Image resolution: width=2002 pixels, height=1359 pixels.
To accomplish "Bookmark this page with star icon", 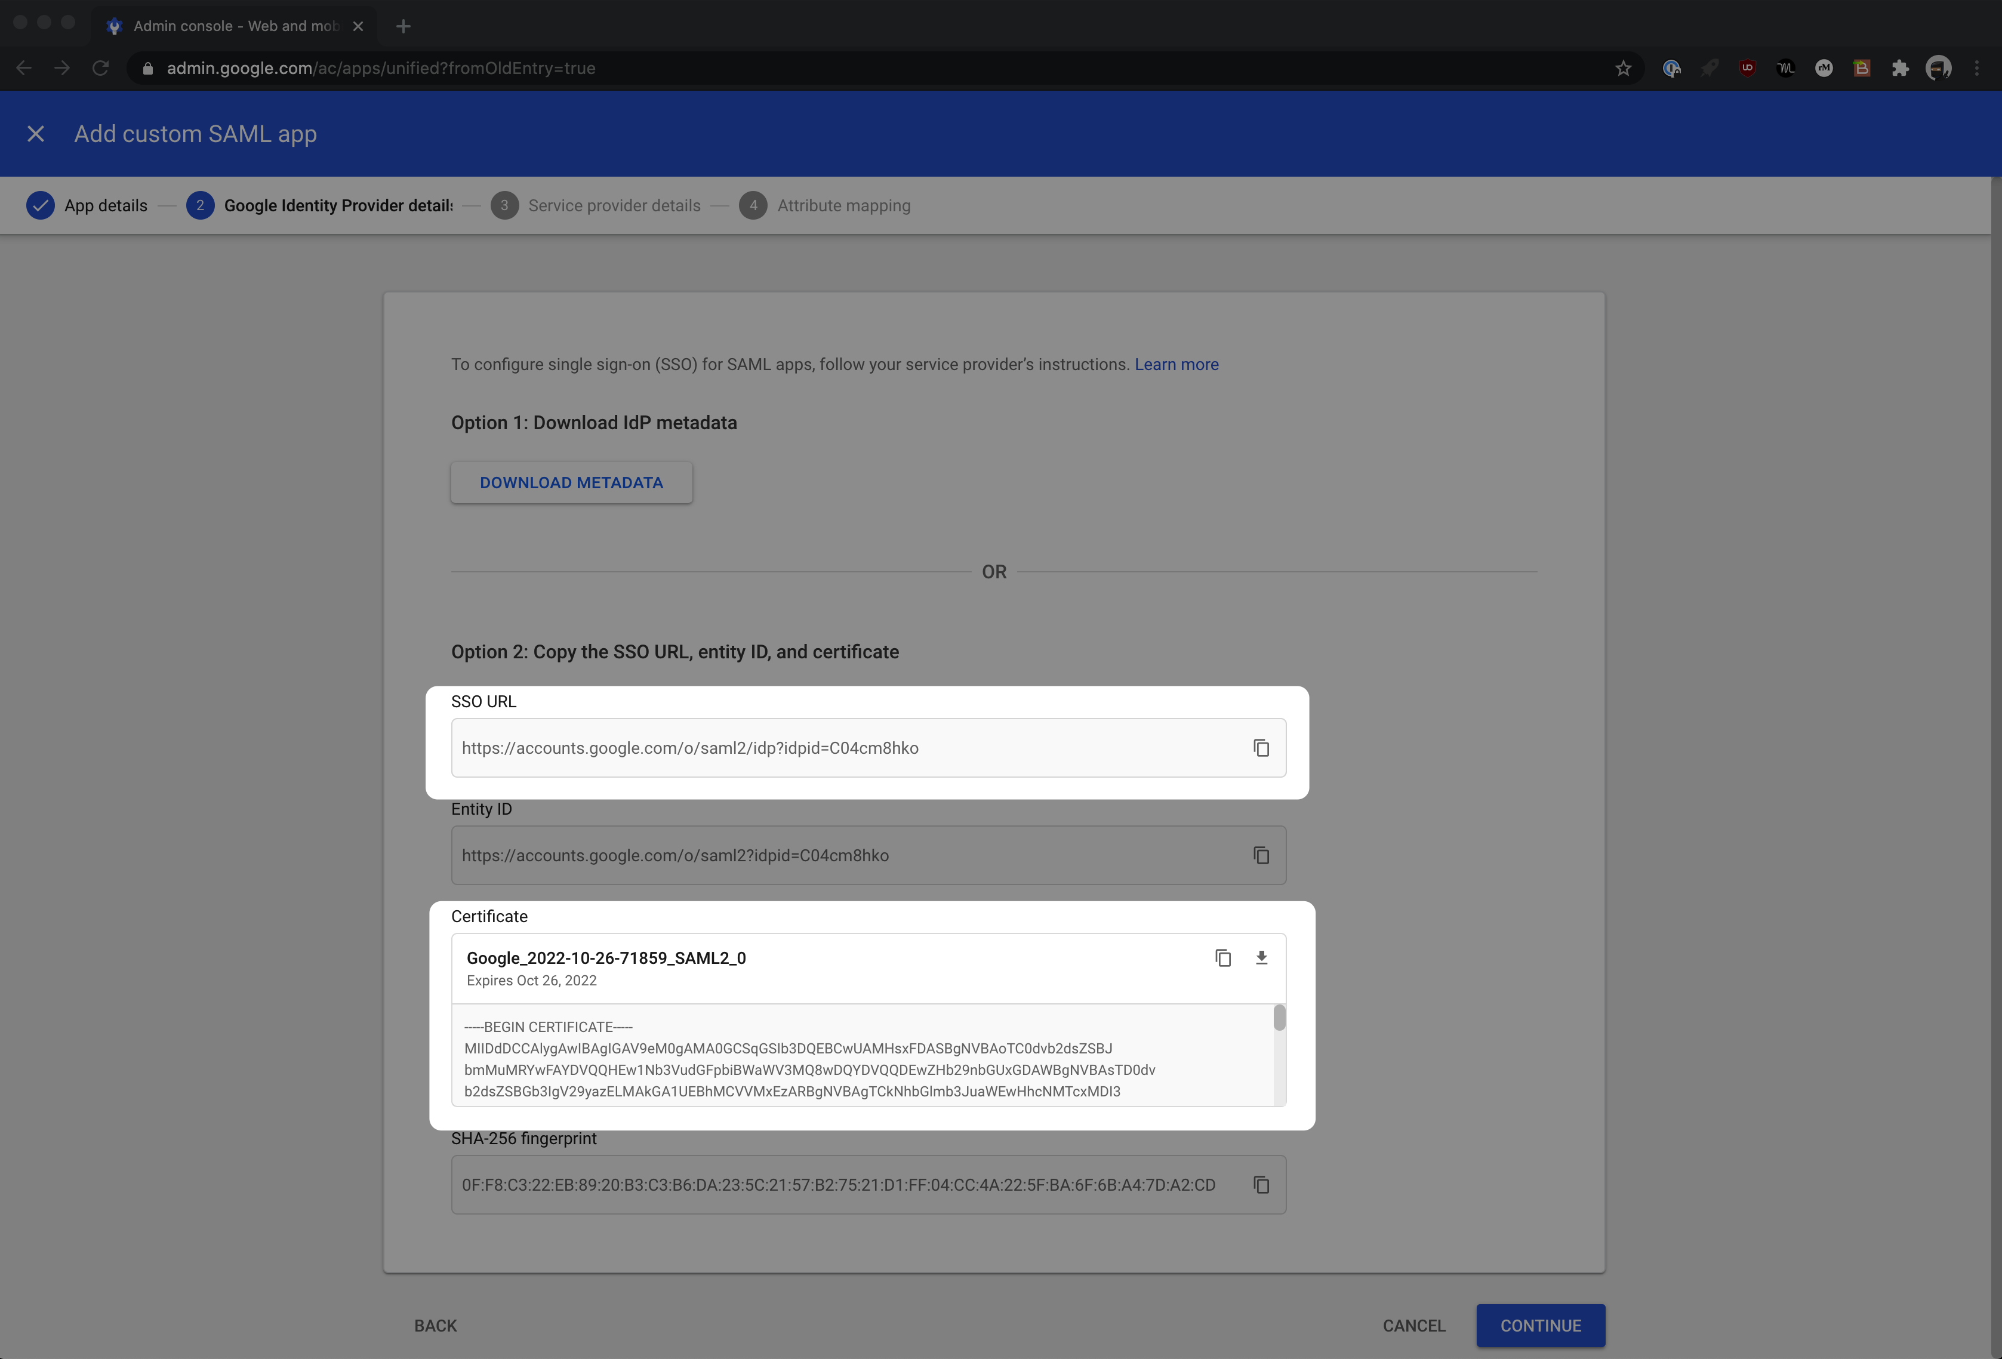I will 1623,68.
